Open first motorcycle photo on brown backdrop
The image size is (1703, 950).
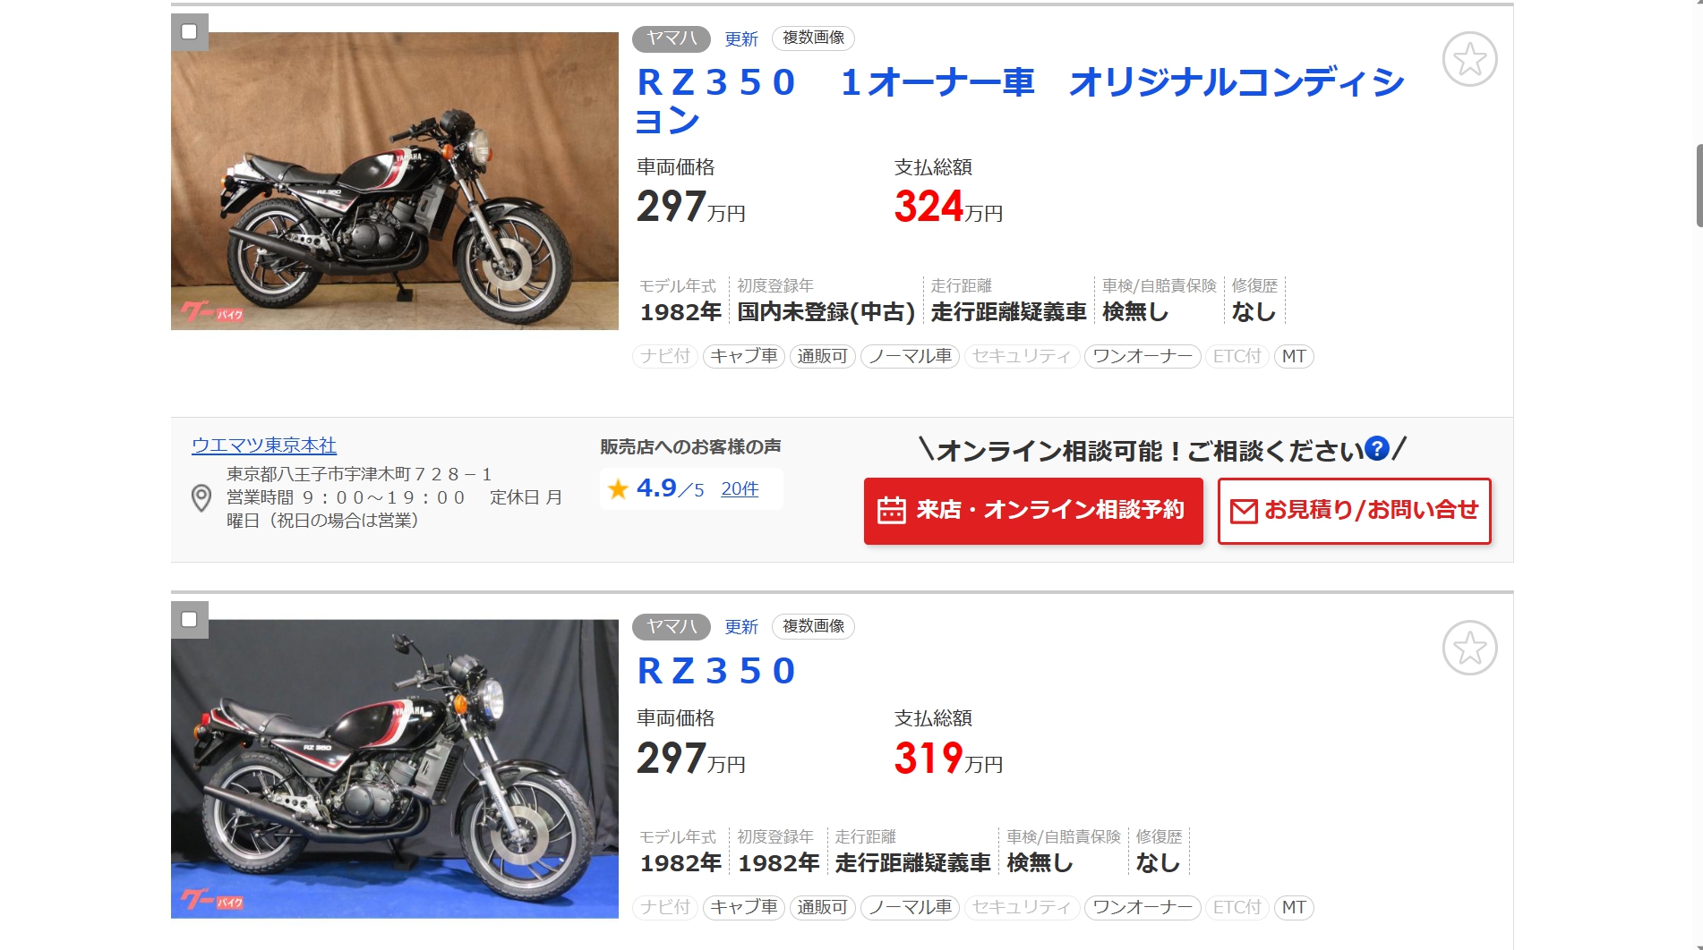pyautogui.click(x=395, y=181)
